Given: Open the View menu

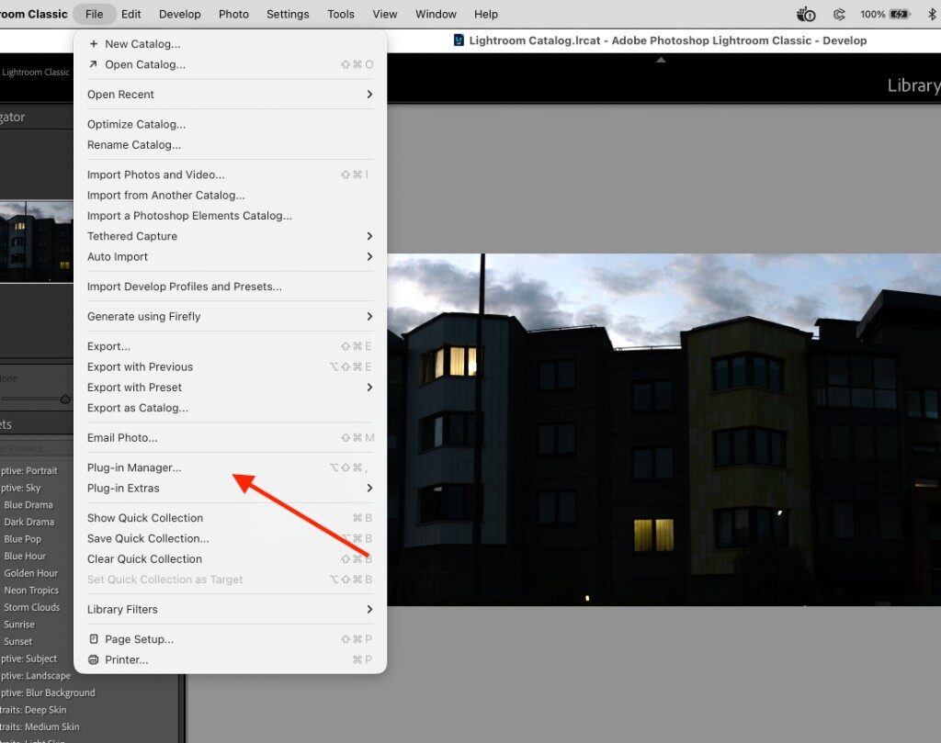Looking at the screenshot, I should coord(385,14).
